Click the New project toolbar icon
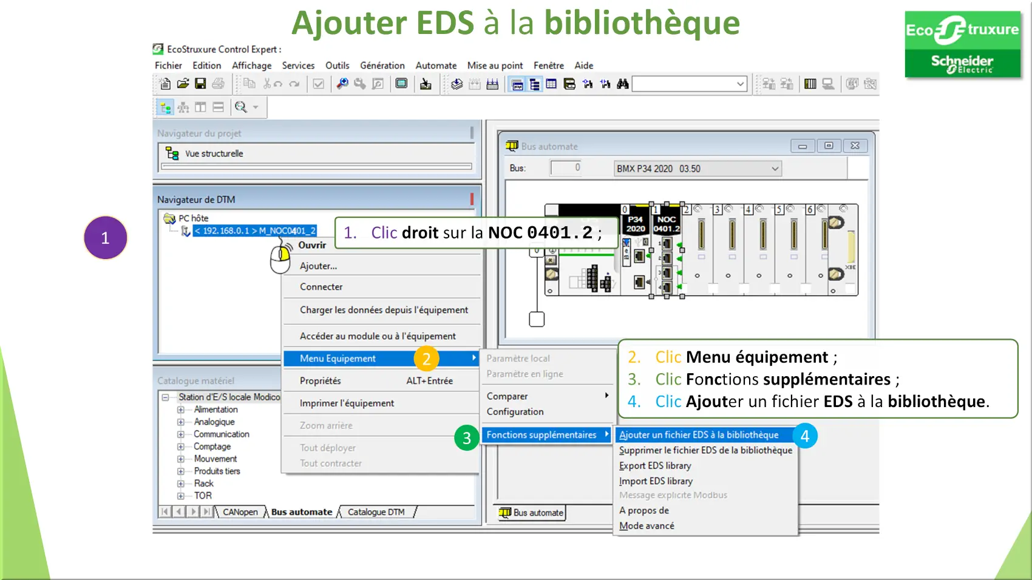Viewport: 1032px width, 580px height. (165, 84)
